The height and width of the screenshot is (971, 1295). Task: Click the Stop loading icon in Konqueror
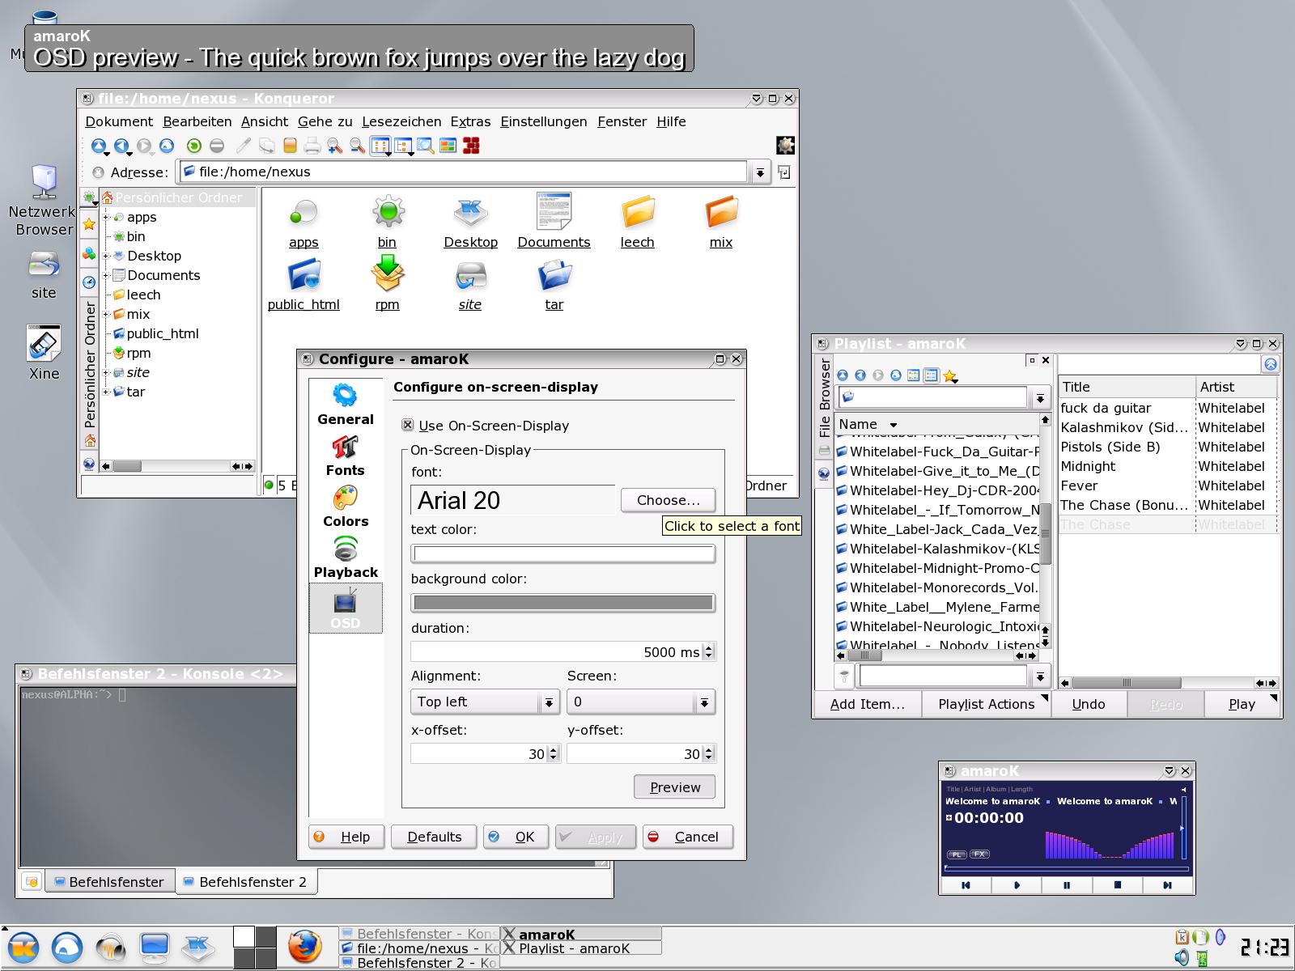[217, 146]
